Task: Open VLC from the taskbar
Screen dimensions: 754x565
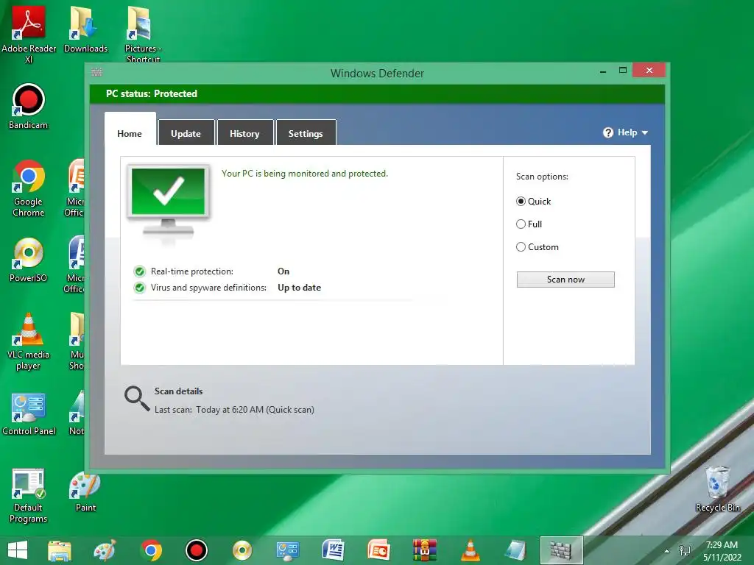Action: click(471, 550)
